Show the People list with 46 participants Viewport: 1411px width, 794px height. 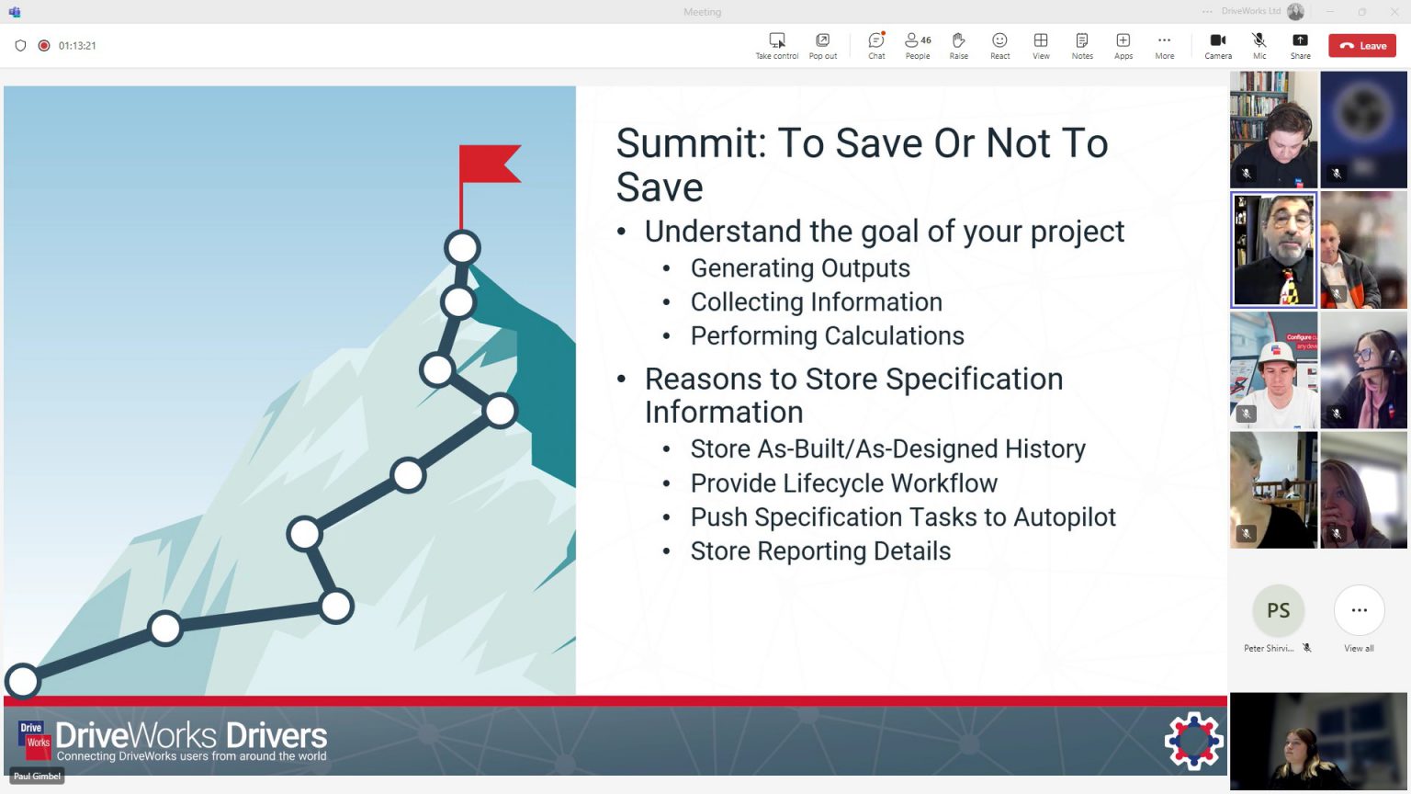tap(916, 45)
